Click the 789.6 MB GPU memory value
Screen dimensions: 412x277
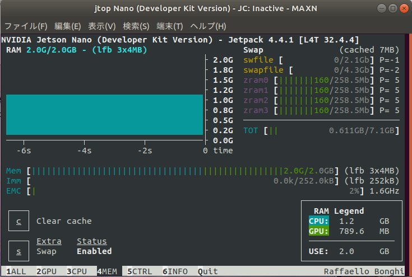pos(364,231)
